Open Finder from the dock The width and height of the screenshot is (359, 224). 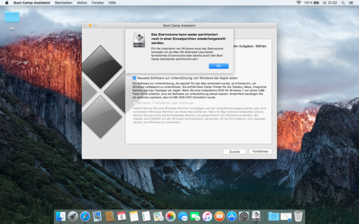coord(61,216)
